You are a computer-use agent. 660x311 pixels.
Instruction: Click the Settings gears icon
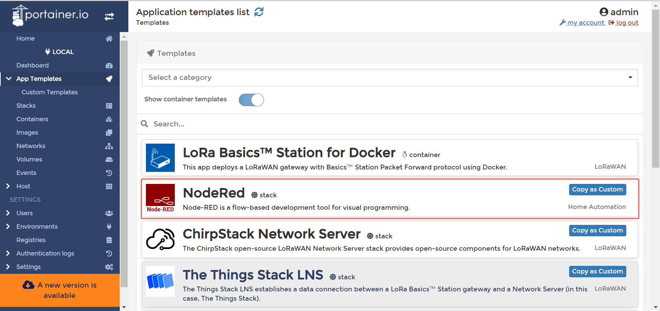(x=109, y=267)
